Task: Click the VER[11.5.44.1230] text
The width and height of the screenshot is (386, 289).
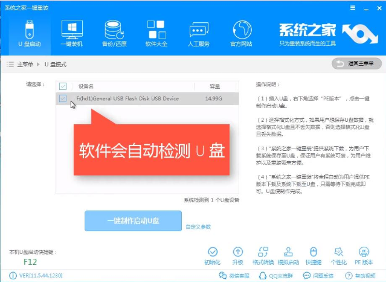Action: [41, 276]
